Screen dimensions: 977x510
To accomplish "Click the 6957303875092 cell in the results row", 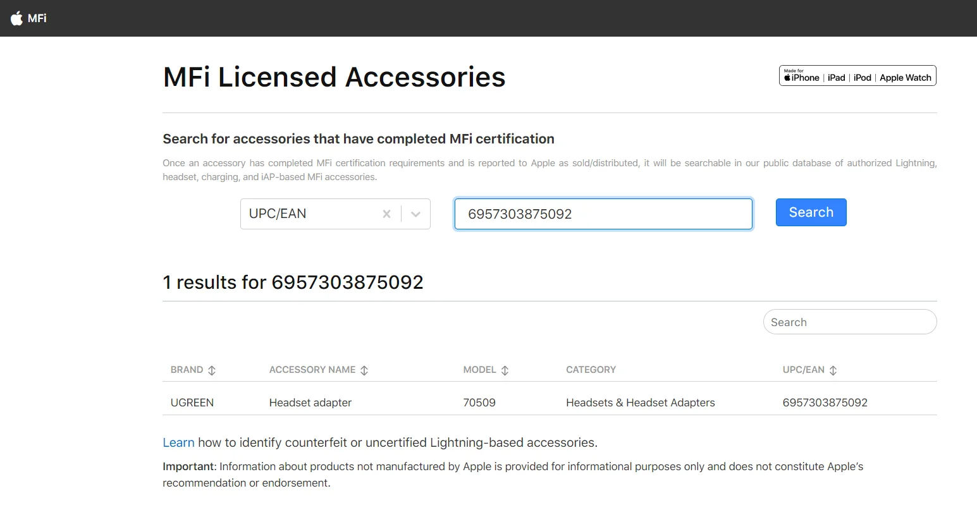I will 825,403.
